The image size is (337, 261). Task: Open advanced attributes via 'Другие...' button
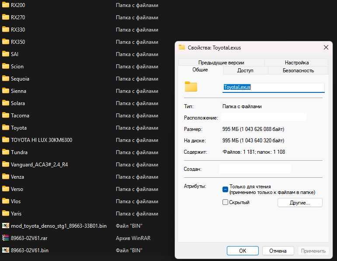[x=300, y=203]
